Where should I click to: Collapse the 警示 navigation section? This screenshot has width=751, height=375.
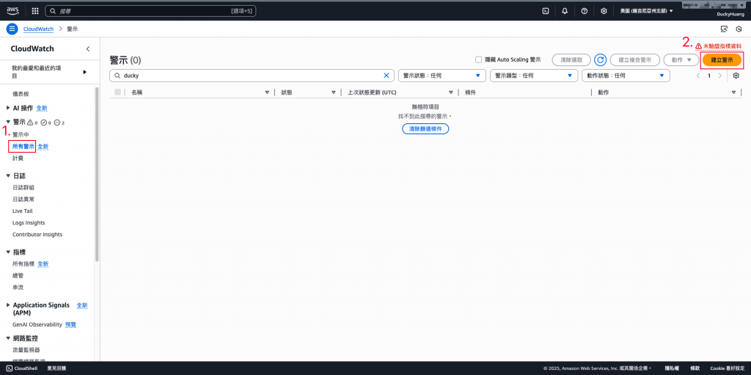[x=8, y=123]
